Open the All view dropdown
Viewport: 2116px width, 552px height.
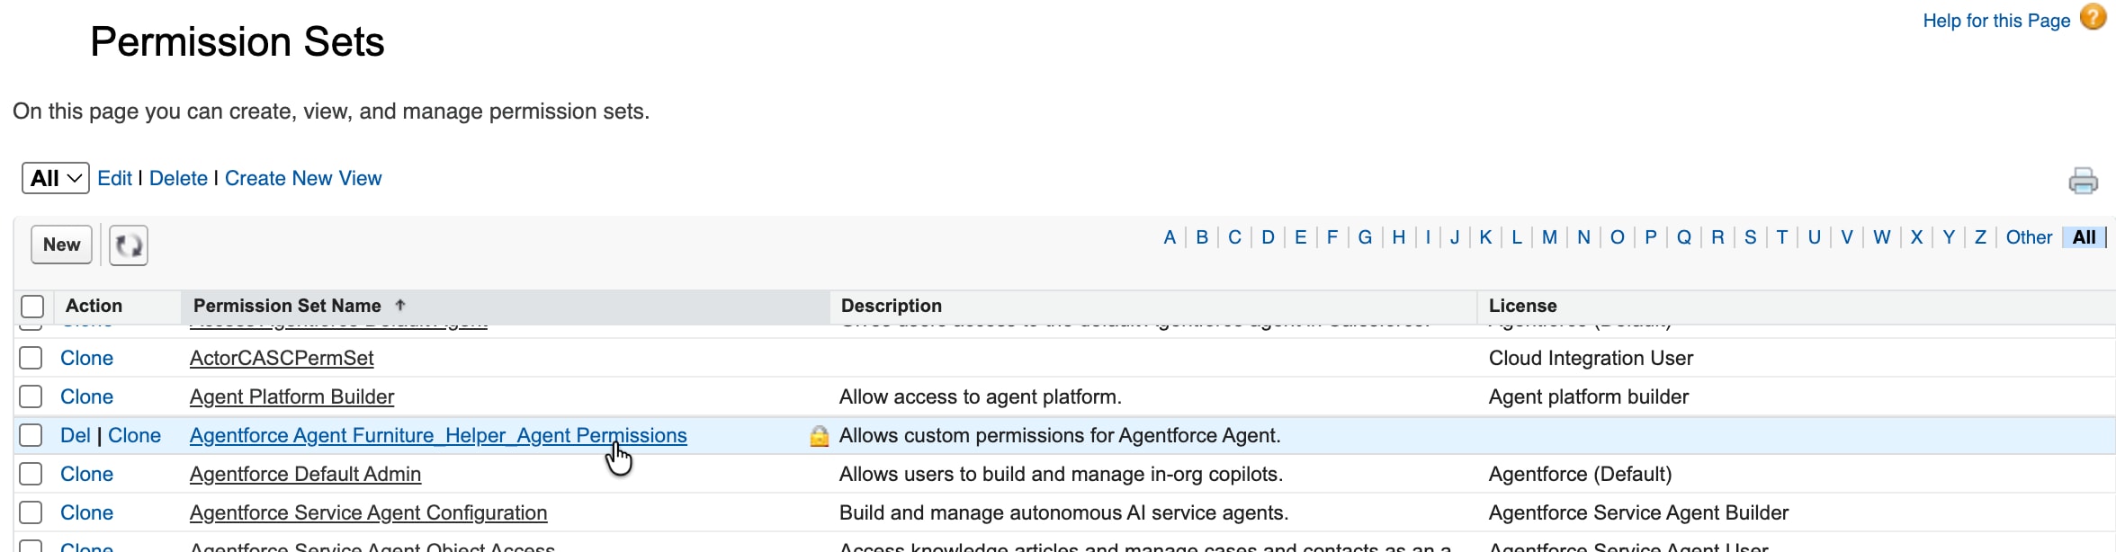(x=55, y=178)
